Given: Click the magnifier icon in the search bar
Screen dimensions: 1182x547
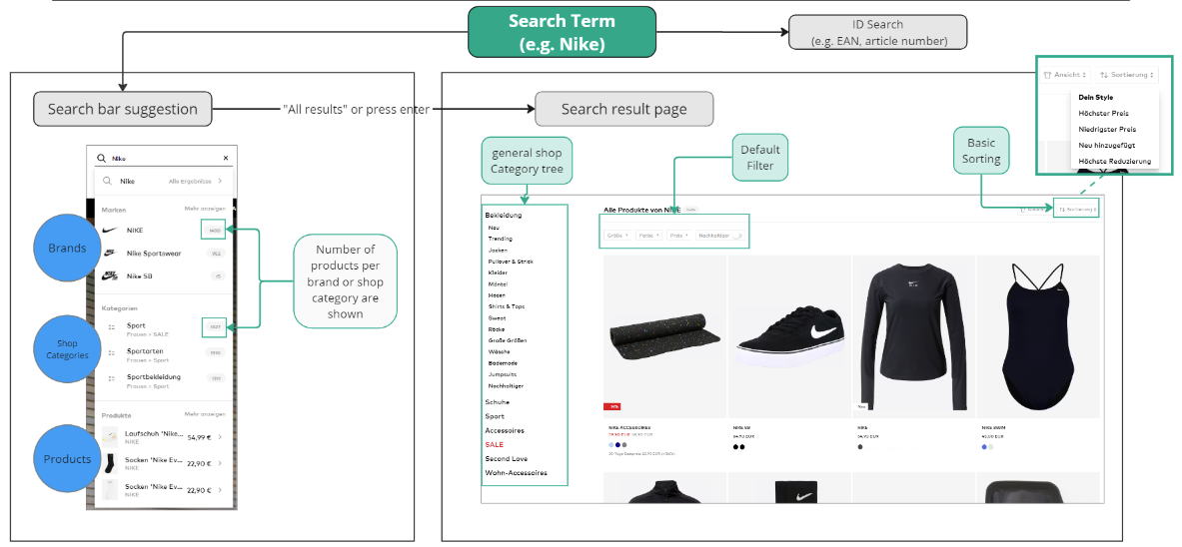Looking at the screenshot, I should pos(101,158).
